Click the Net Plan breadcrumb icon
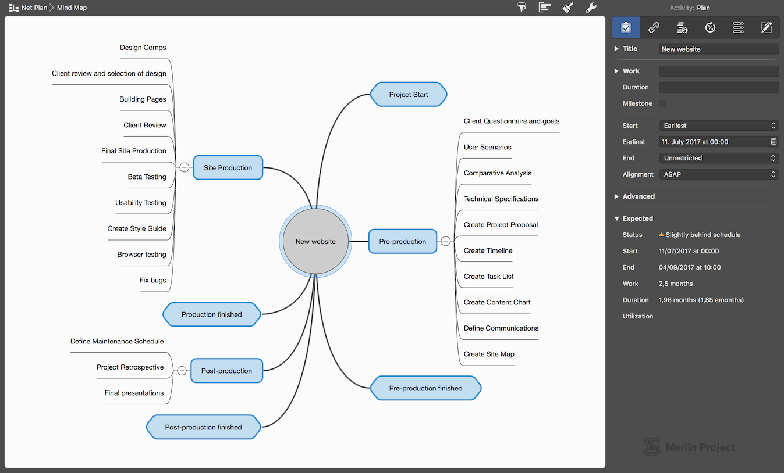Screen dimensions: 784x473 [14, 8]
